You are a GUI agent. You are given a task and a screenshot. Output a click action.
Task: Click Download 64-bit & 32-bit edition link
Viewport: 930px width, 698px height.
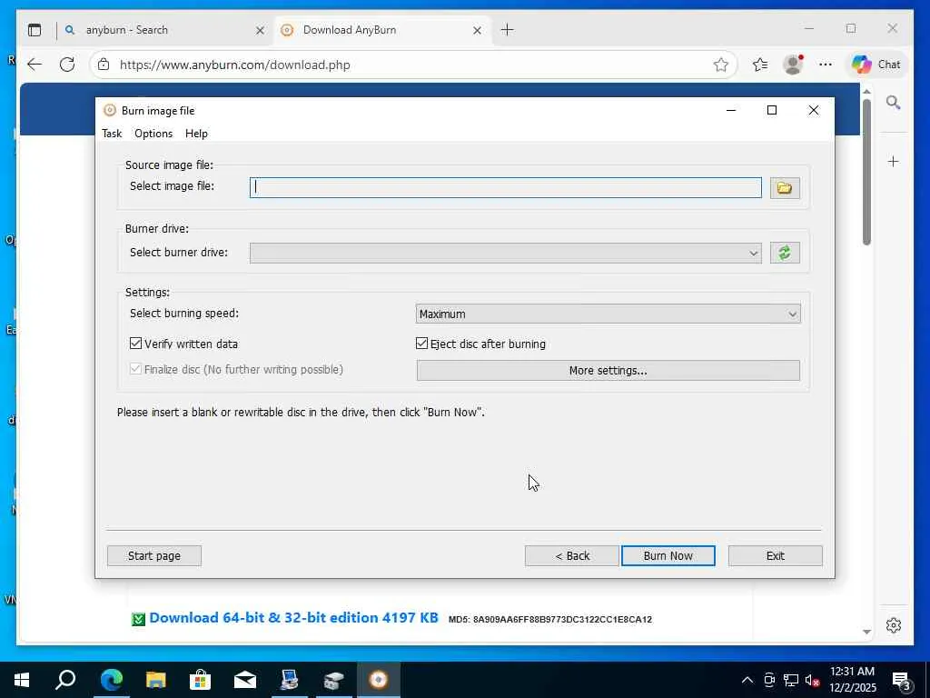tap(293, 618)
